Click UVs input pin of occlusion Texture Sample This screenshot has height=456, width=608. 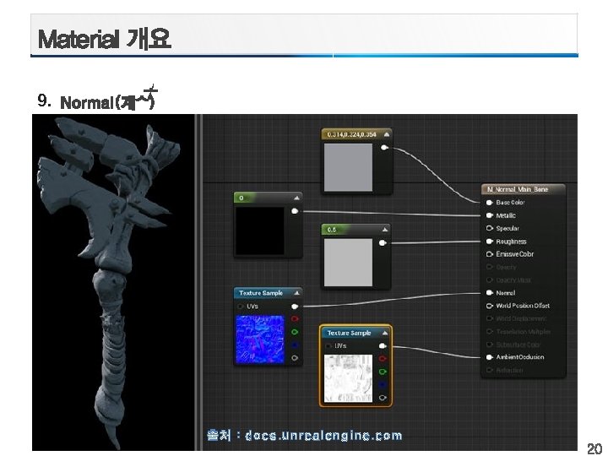point(328,346)
